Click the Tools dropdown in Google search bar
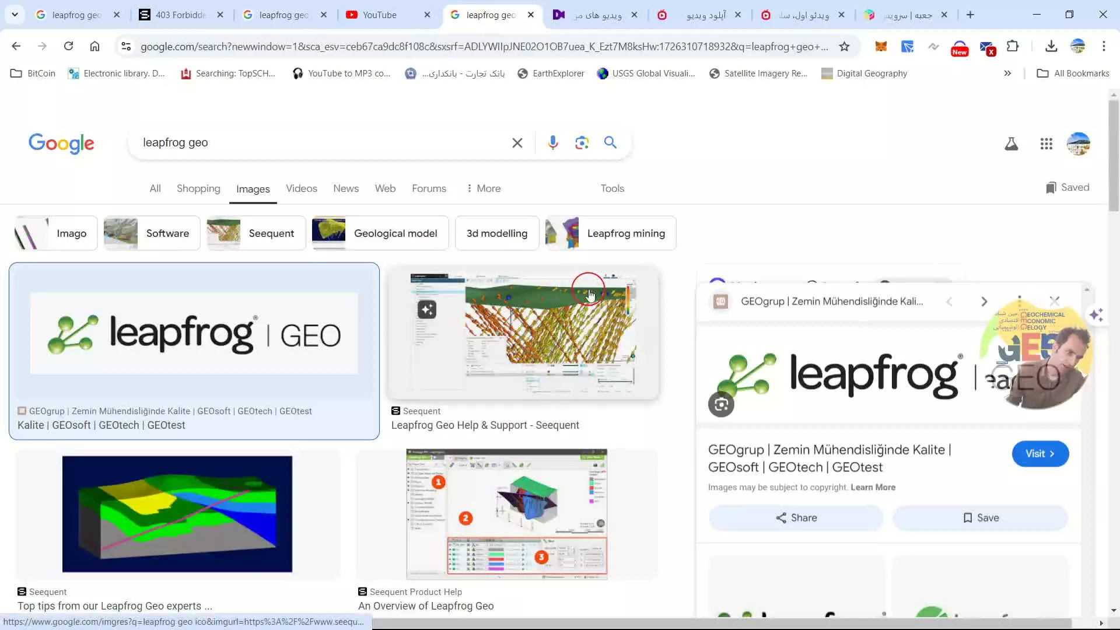 (x=612, y=188)
